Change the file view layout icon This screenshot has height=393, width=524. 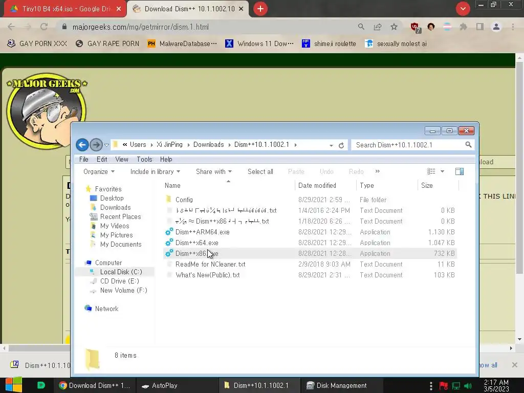click(x=431, y=171)
